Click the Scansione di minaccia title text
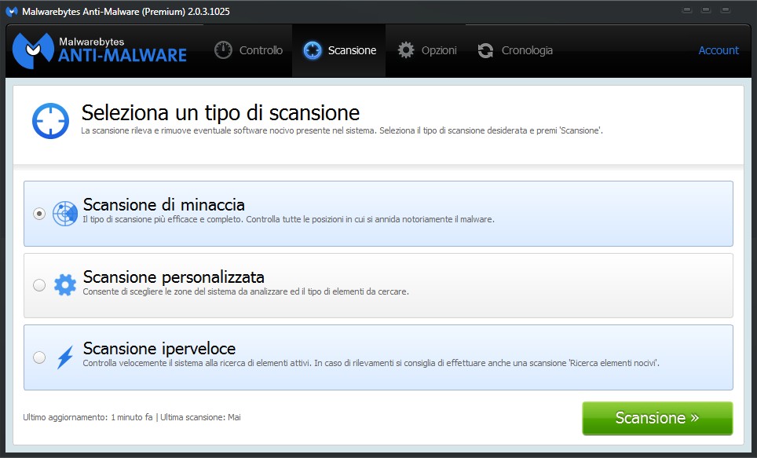The width and height of the screenshot is (757, 458). pos(163,205)
